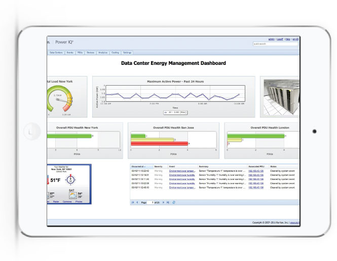Open the Settings tab
Viewport: 337px width, 261px height.
click(127, 52)
